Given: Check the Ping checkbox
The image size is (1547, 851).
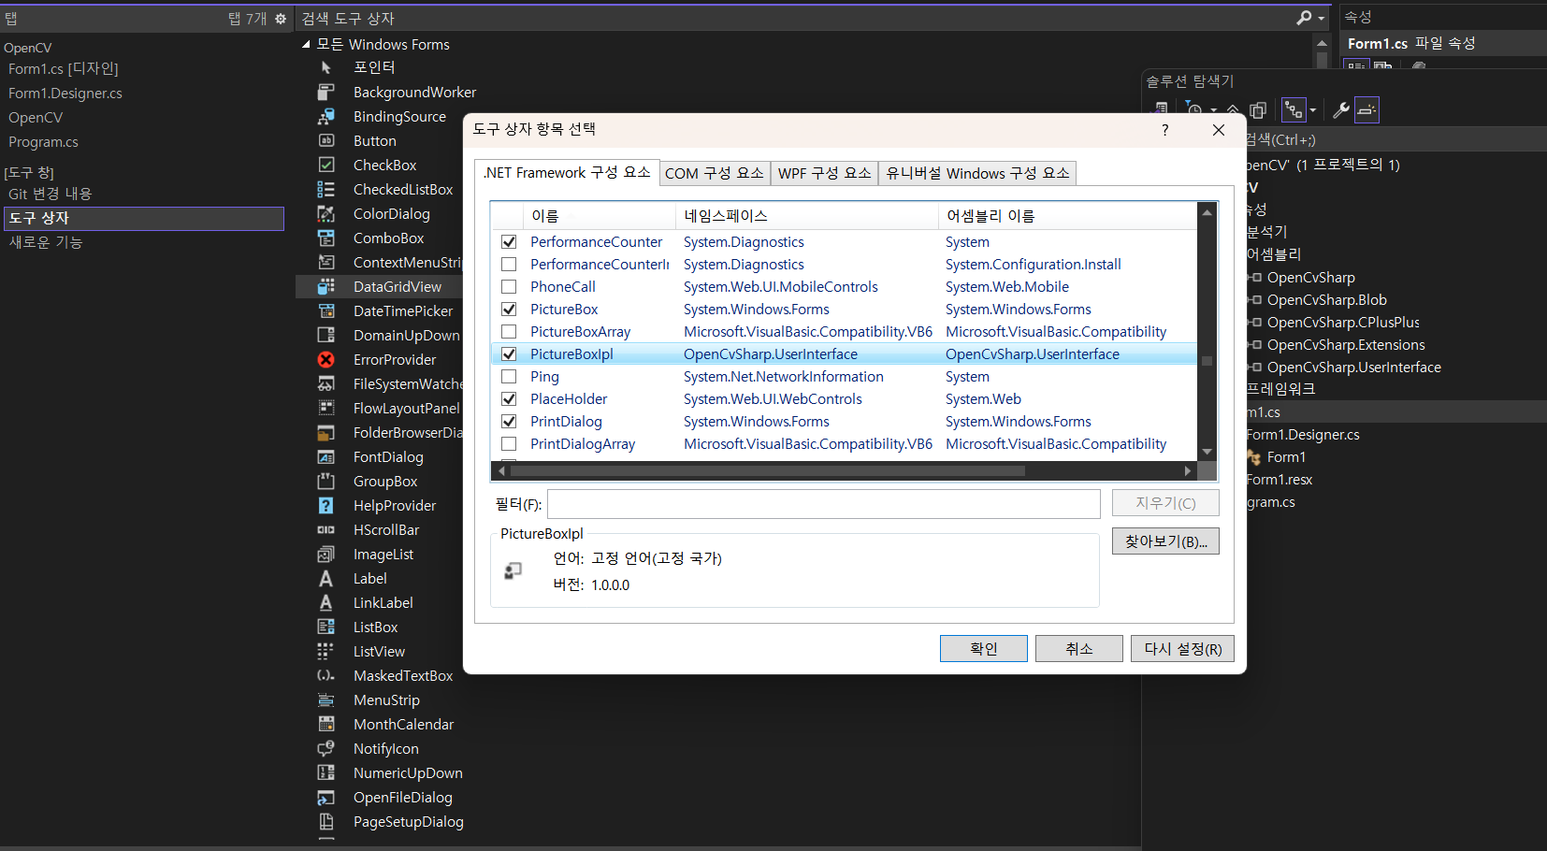Looking at the screenshot, I should [509, 377].
